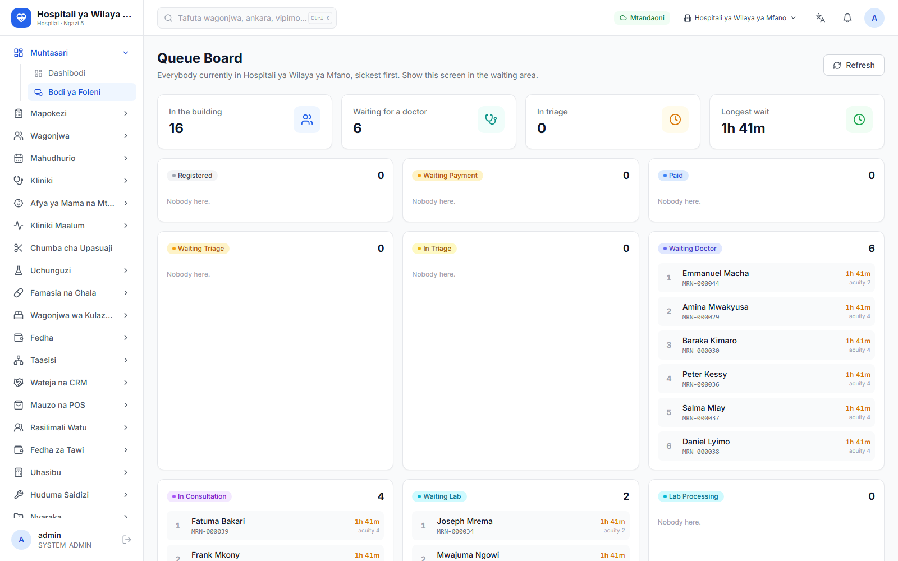The width and height of the screenshot is (898, 561).
Task: Open the user avatar menu in header
Action: tap(874, 18)
